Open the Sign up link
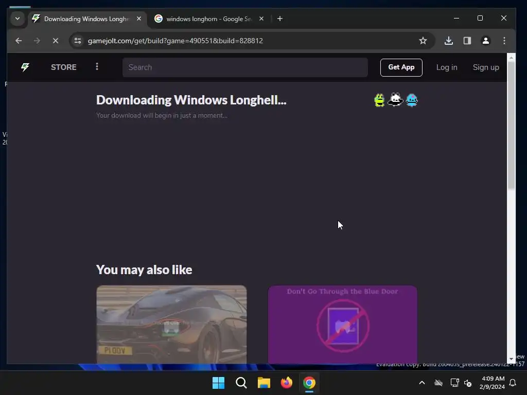The height and width of the screenshot is (395, 527). 486,67
